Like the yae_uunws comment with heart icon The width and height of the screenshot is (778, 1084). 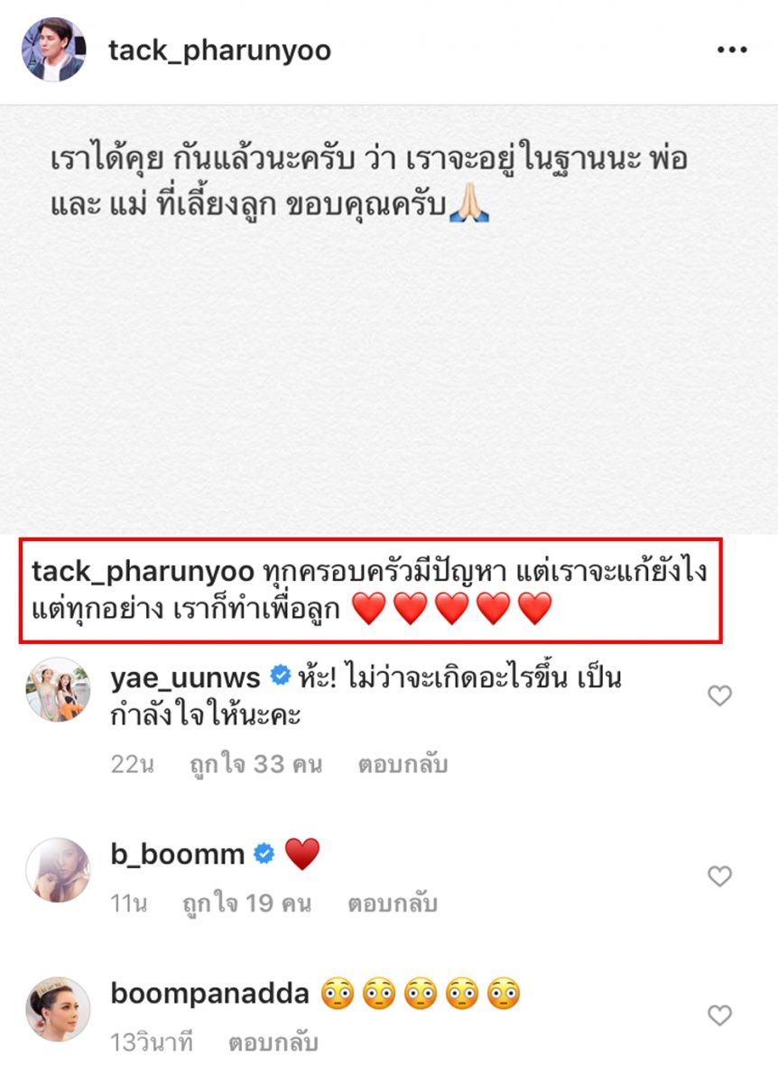tap(719, 696)
